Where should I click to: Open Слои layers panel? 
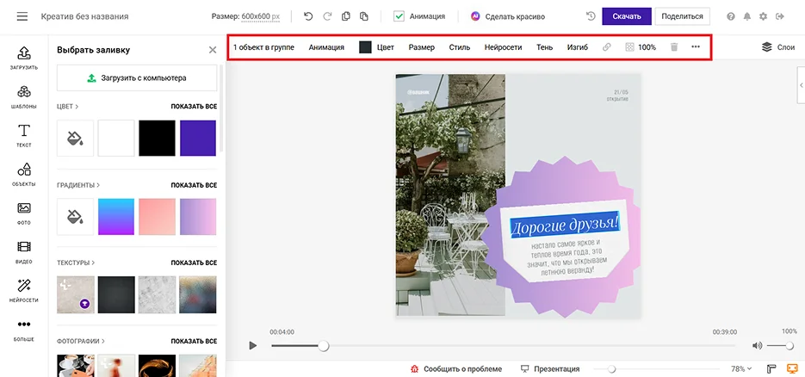pos(778,47)
